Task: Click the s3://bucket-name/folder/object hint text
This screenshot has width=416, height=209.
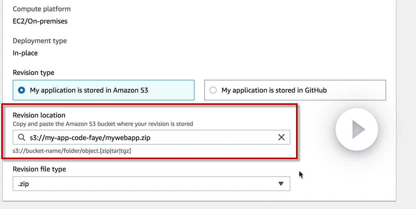Action: pyautogui.click(x=72, y=151)
